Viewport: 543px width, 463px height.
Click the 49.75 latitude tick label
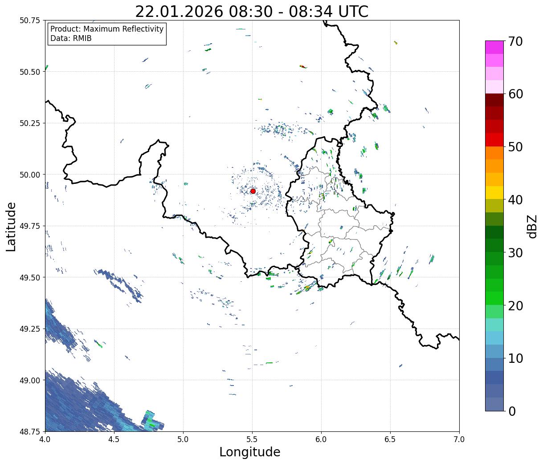click(30, 226)
